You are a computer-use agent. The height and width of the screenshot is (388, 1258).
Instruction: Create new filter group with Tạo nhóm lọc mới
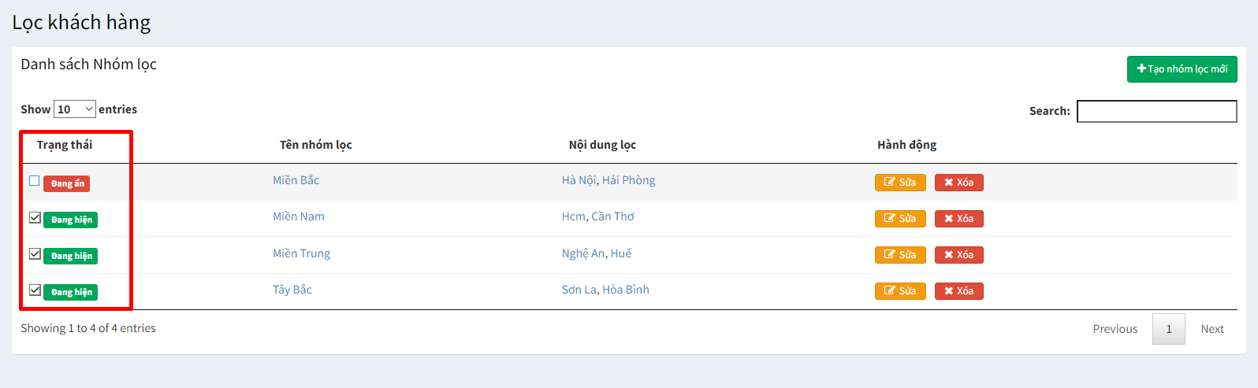pyautogui.click(x=1182, y=69)
